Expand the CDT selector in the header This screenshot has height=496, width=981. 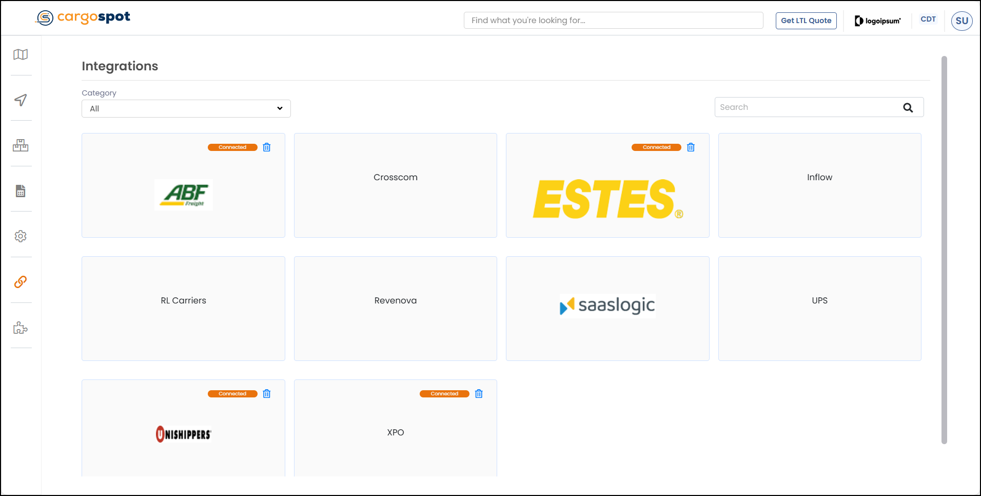click(x=928, y=19)
